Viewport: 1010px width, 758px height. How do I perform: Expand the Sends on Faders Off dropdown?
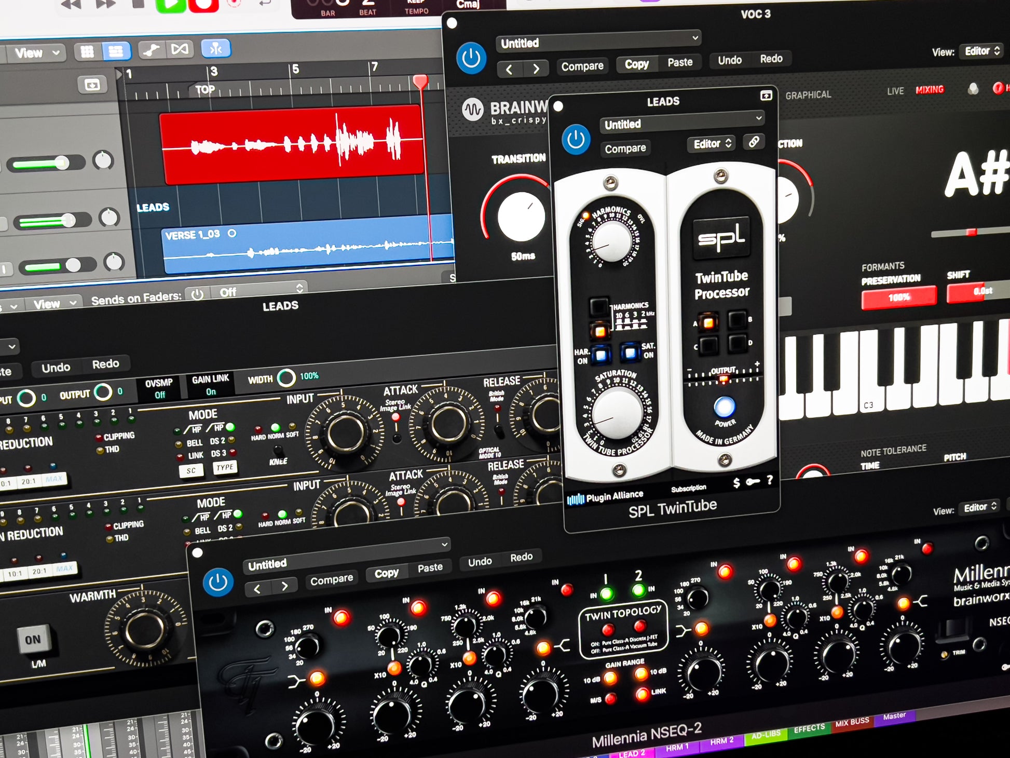pos(260,291)
